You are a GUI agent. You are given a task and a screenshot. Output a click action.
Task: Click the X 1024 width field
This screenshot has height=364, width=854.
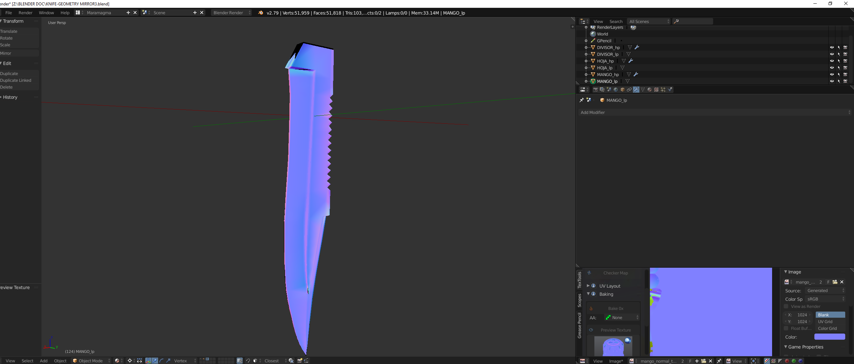point(798,315)
